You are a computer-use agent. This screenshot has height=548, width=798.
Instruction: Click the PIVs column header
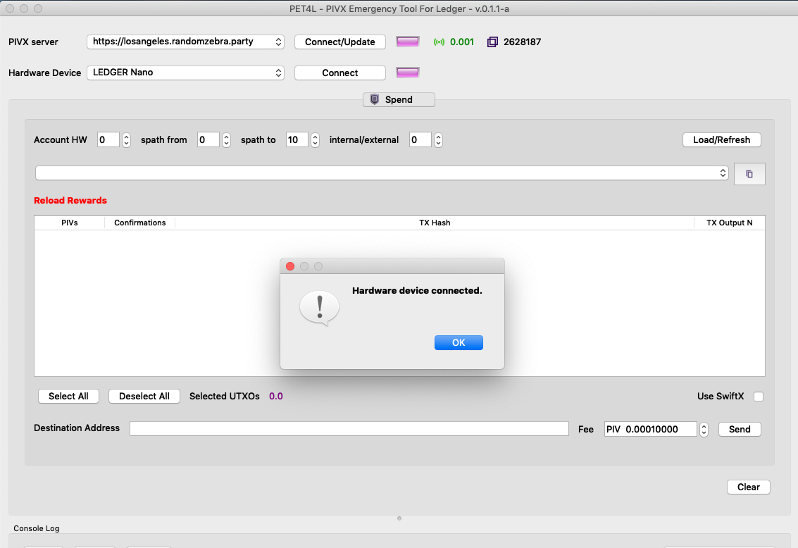70,223
